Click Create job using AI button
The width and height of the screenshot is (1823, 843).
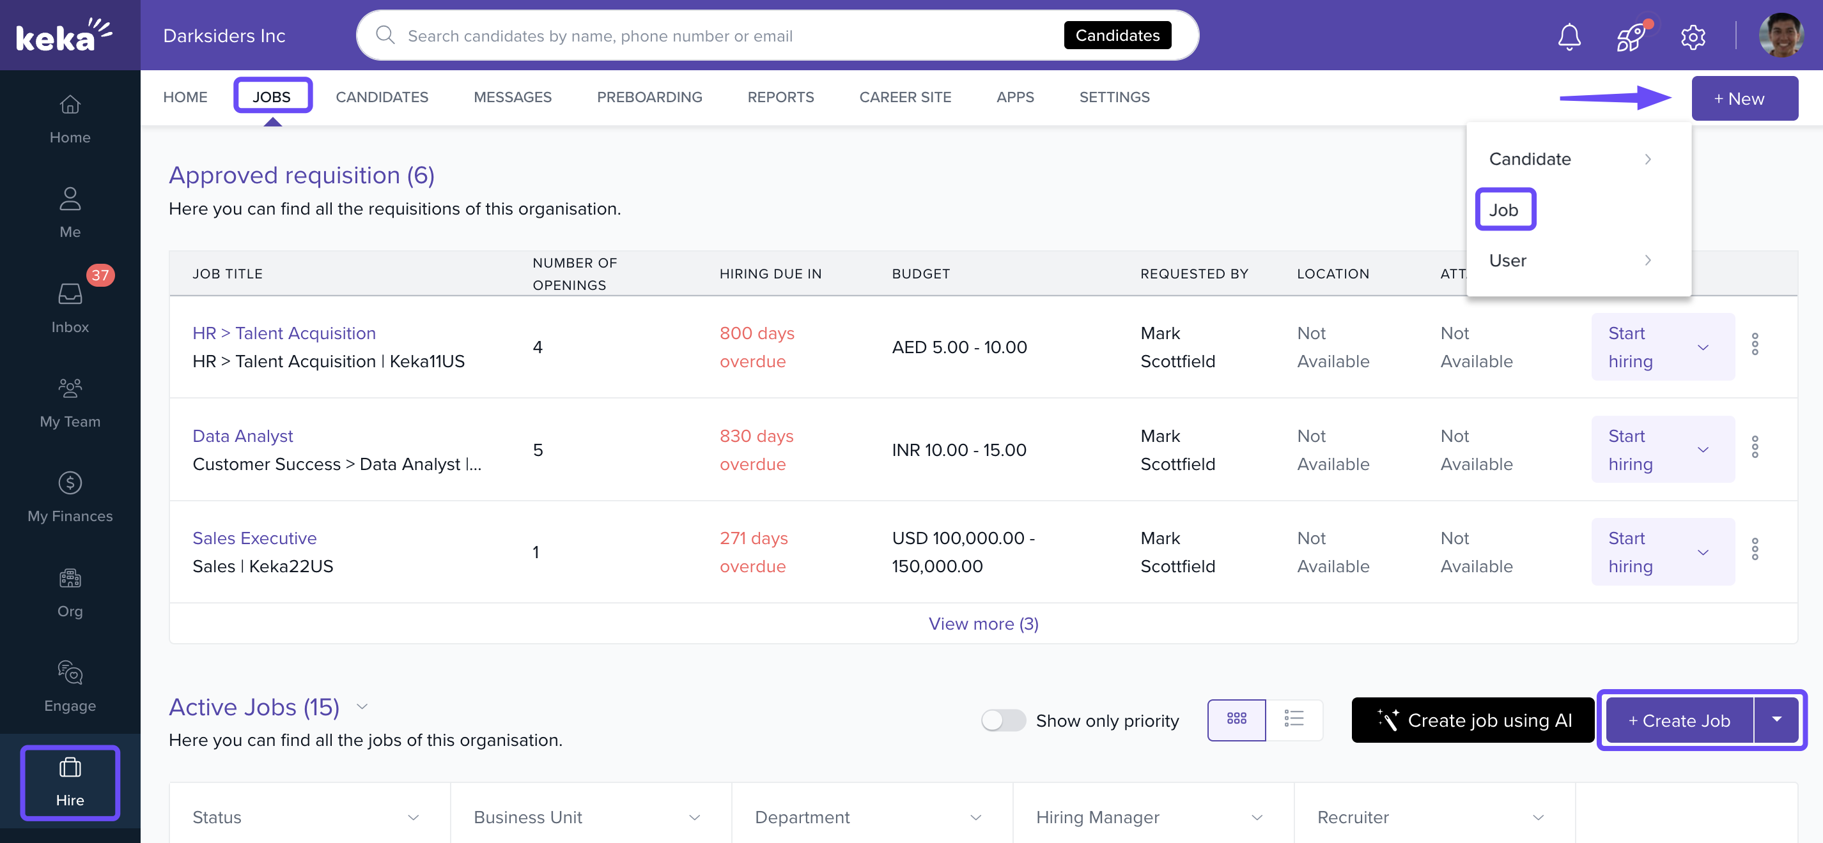pos(1473,720)
